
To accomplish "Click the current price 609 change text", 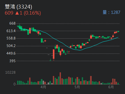I will (23, 13).
